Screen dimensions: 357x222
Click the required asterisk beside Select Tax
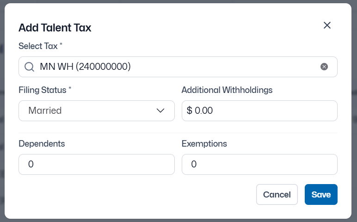coord(61,45)
